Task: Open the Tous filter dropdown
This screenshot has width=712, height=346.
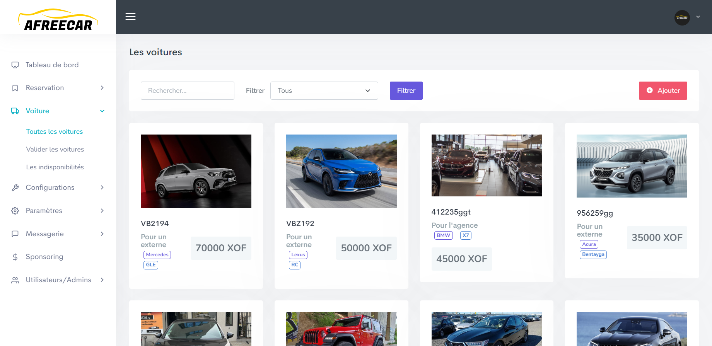Action: (x=324, y=90)
